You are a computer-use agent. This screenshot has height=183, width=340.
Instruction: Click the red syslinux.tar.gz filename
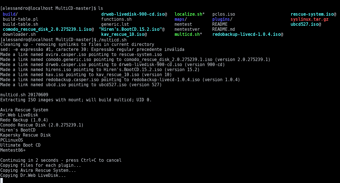click(309, 19)
